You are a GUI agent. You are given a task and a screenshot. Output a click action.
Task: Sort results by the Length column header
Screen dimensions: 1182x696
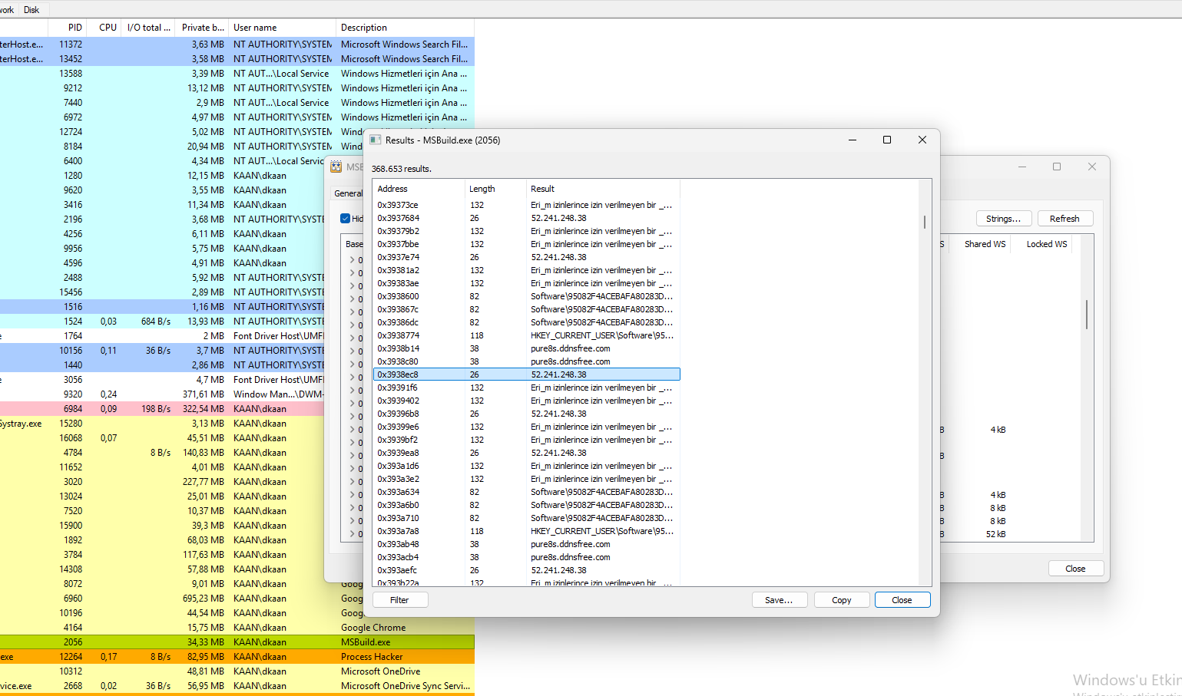pyautogui.click(x=495, y=189)
